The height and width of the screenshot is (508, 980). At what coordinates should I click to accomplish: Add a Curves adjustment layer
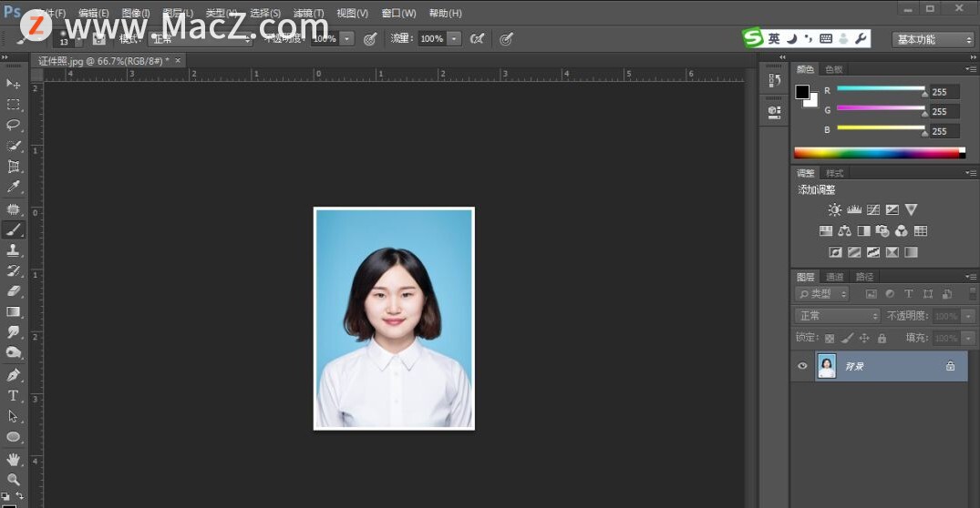point(873,209)
